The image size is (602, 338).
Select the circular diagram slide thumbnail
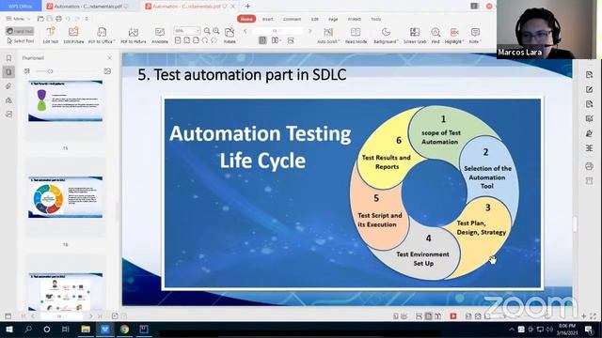65,197
